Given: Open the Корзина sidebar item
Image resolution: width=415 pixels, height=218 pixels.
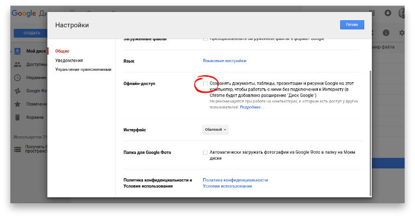Looking at the screenshot, I should coord(35,117).
